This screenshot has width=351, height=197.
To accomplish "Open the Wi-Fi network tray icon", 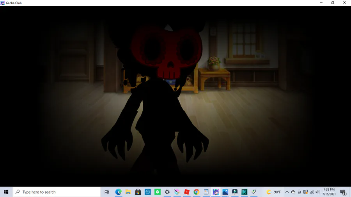I will coord(312,192).
